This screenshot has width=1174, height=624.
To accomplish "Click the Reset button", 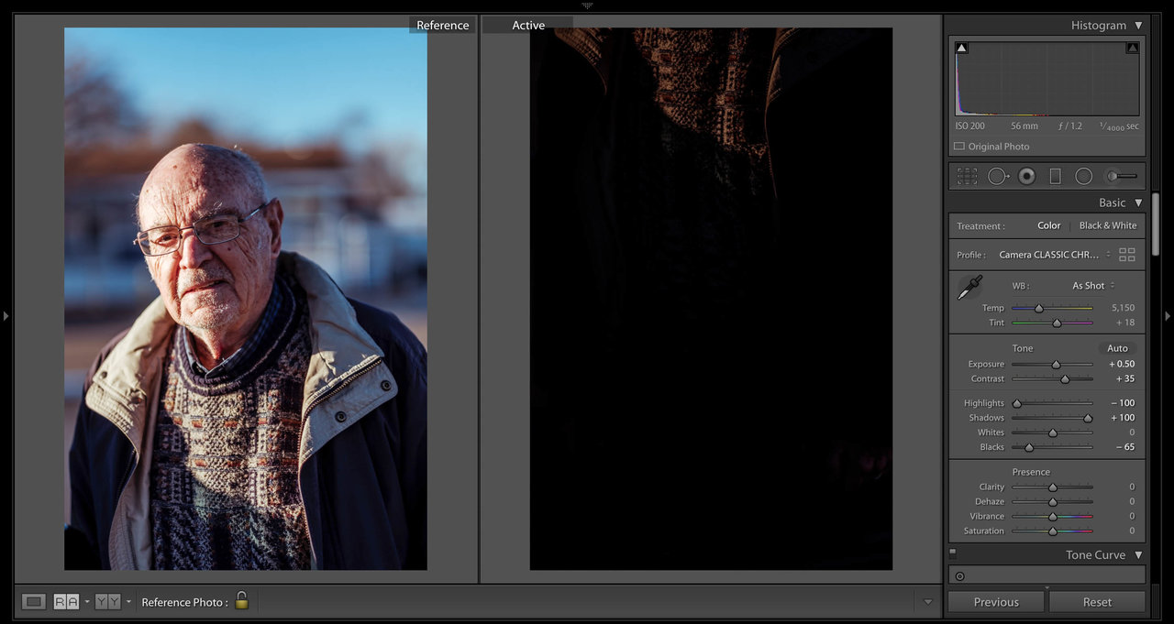I will [1097, 602].
